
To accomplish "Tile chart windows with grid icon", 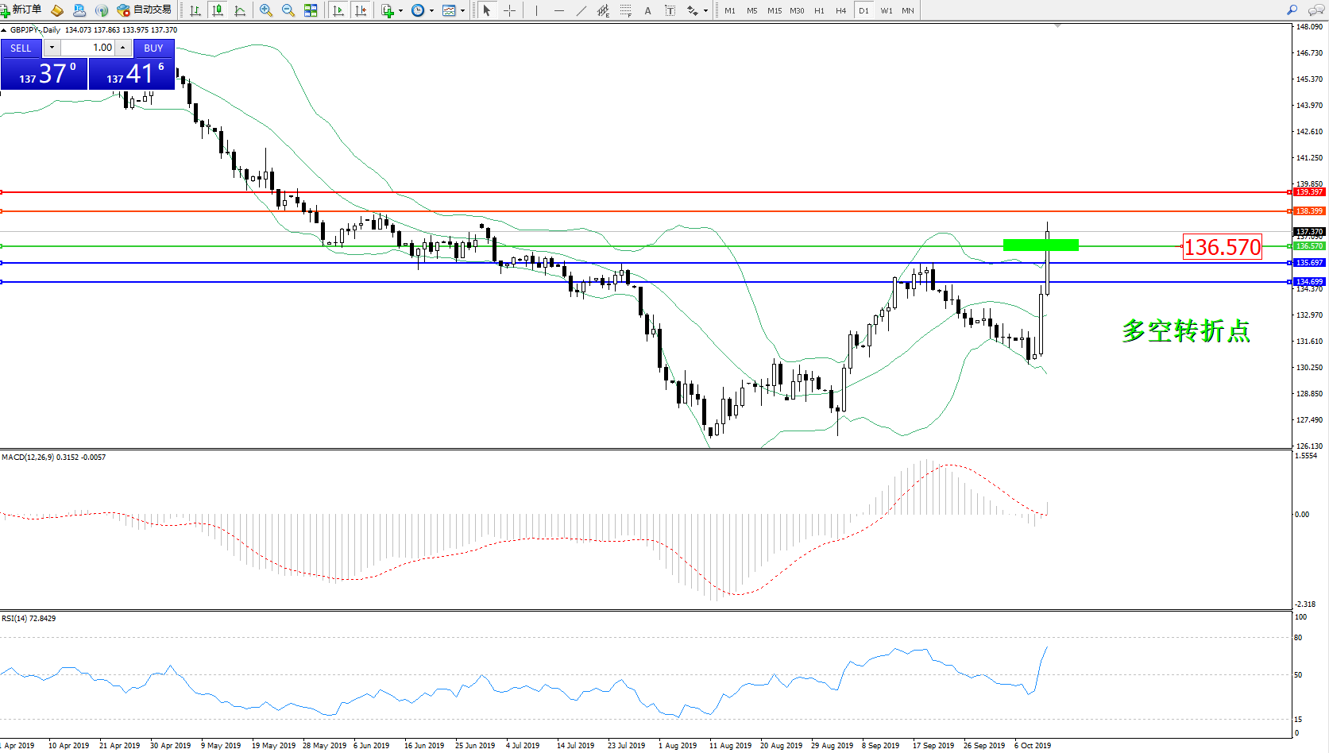I will pos(311,10).
